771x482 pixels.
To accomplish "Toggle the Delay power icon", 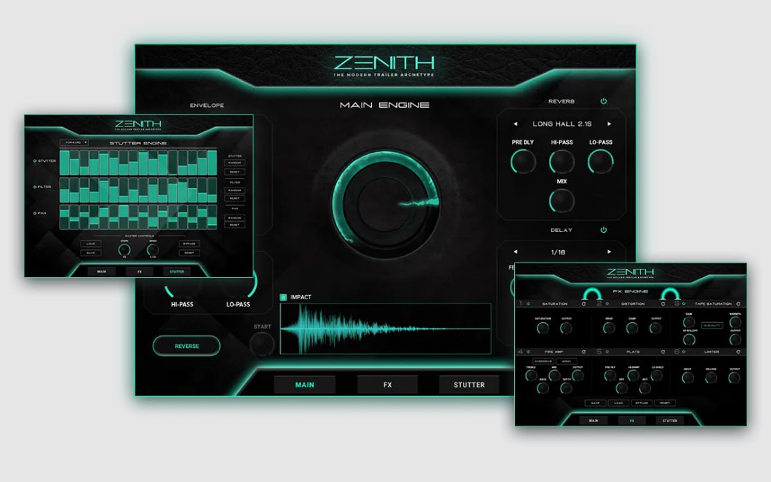I will click(604, 230).
